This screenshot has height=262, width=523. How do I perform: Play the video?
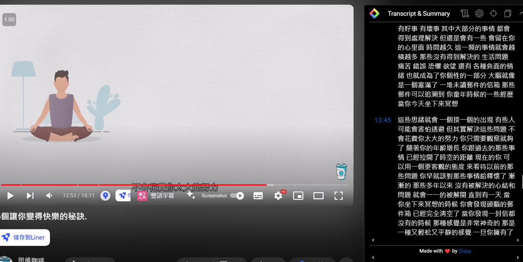11,196
